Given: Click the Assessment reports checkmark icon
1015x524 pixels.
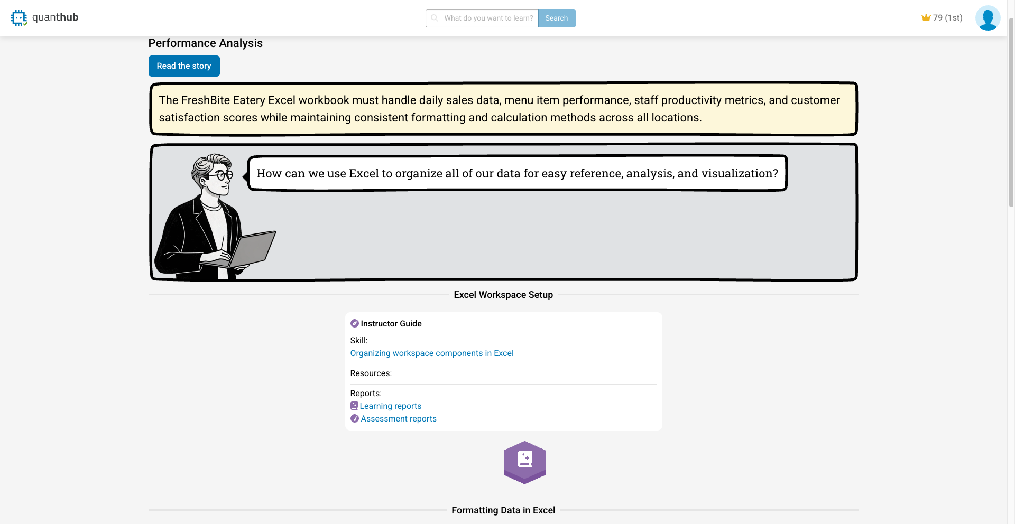Looking at the screenshot, I should pyautogui.click(x=355, y=418).
